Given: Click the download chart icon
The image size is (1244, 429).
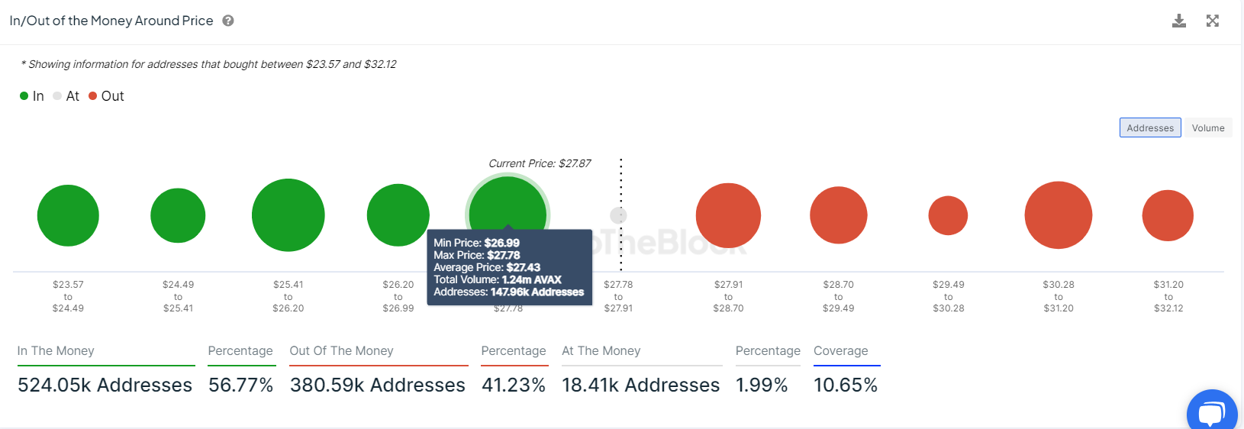Looking at the screenshot, I should tap(1179, 21).
